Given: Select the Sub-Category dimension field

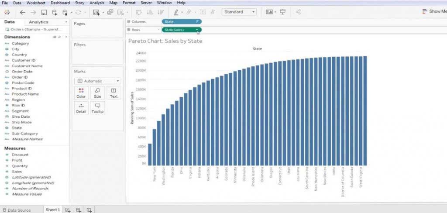Looking at the screenshot, I should coord(24,134).
